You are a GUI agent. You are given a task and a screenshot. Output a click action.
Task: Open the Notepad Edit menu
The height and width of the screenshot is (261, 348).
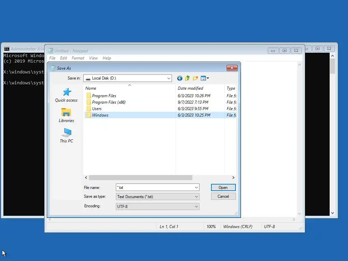pyautogui.click(x=64, y=58)
